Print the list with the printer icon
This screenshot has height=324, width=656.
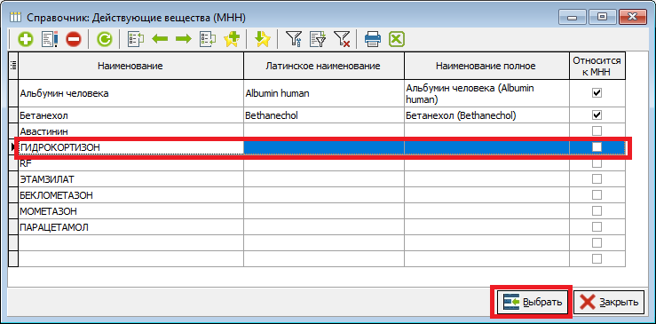tap(372, 40)
